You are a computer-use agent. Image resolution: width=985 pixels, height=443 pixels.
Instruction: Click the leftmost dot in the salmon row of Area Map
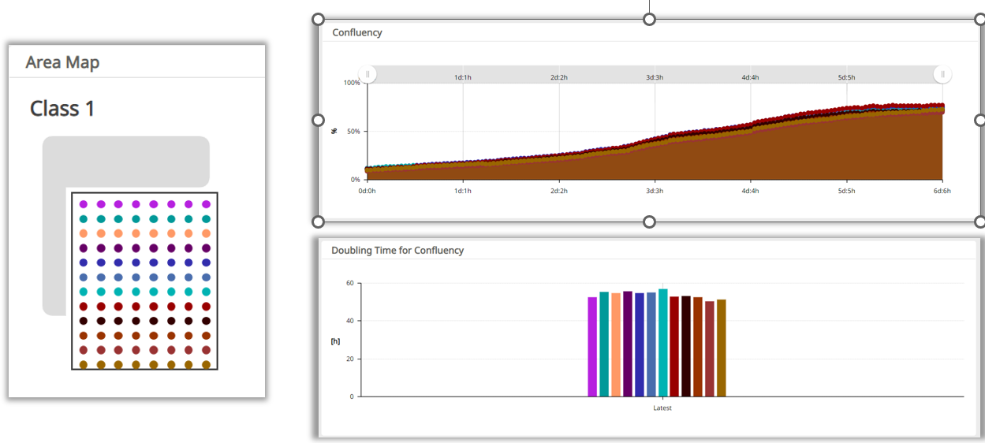(x=83, y=233)
